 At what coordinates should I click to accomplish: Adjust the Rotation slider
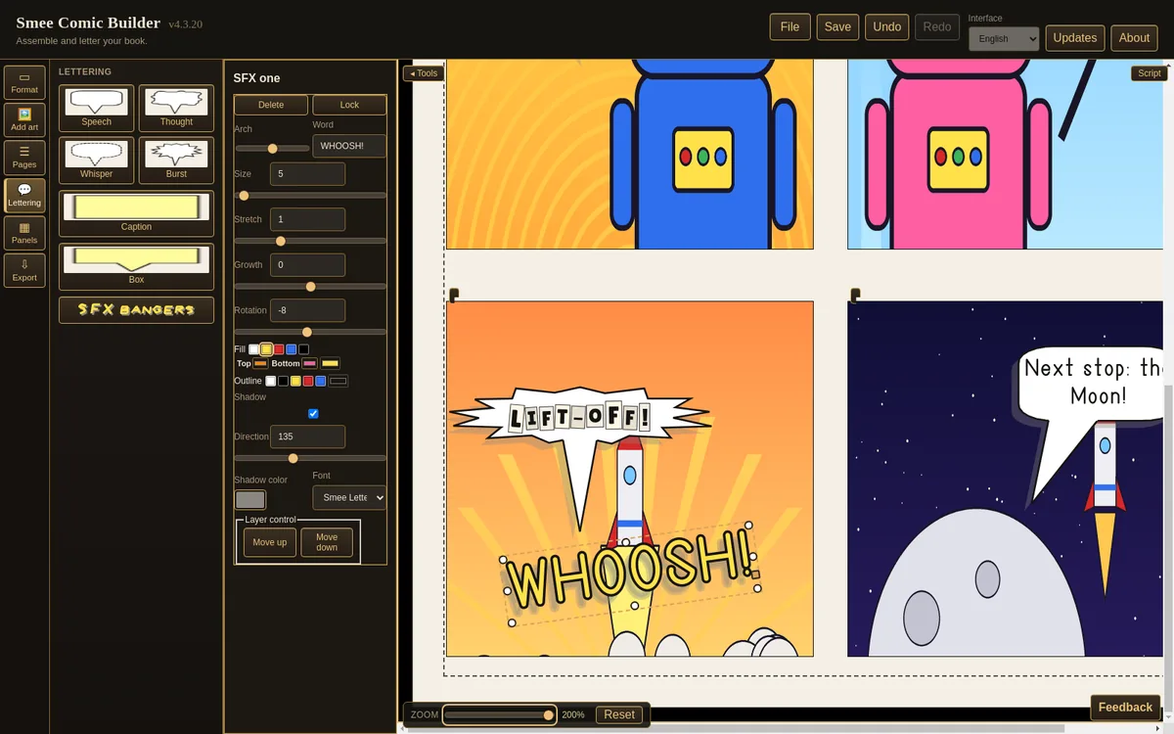[x=310, y=332]
